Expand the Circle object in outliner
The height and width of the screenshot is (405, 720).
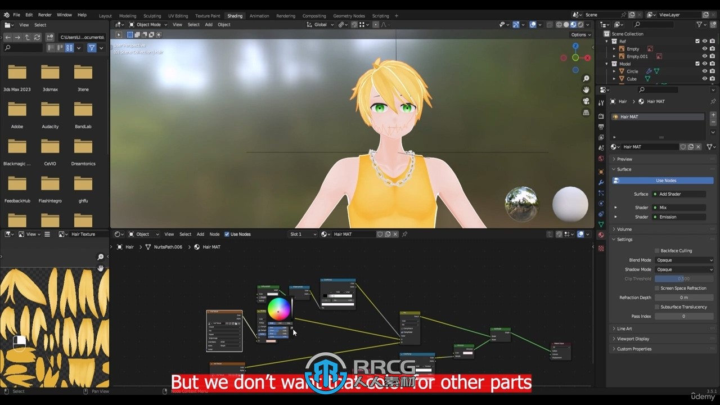click(614, 71)
